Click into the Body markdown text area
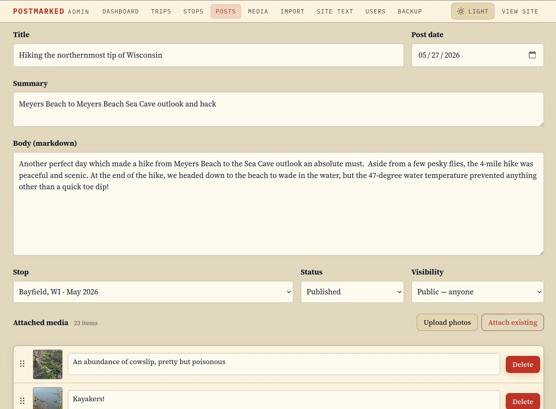 pyautogui.click(x=279, y=204)
